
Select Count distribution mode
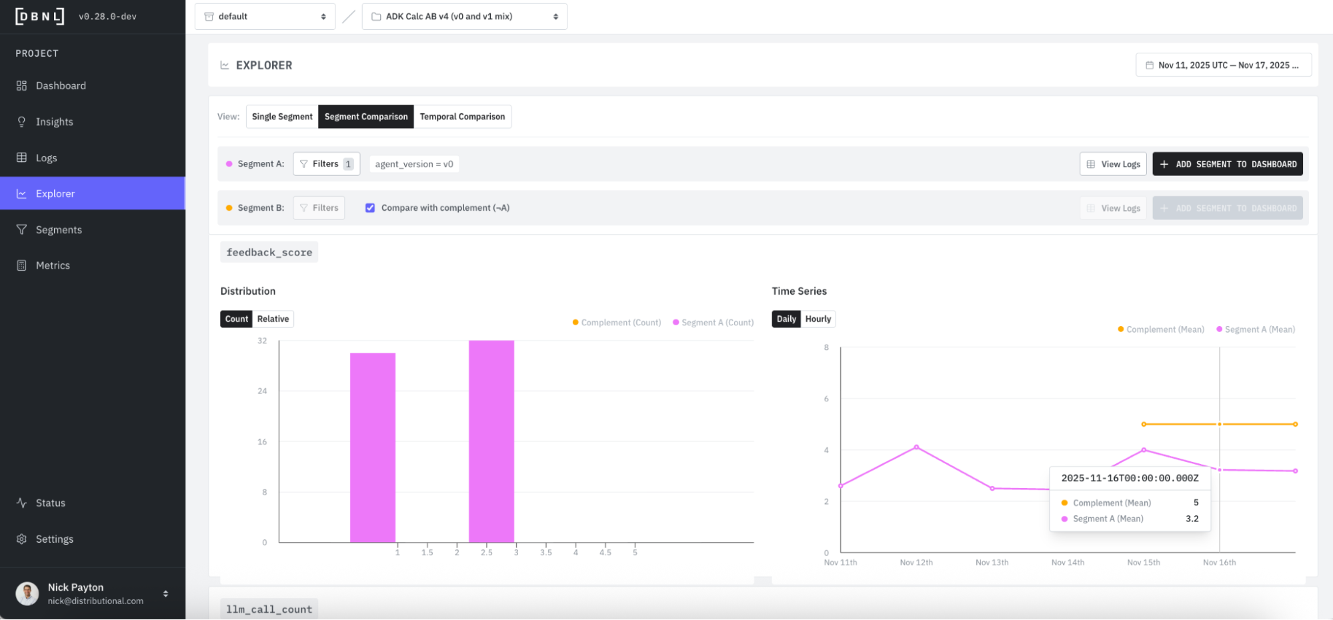pyautogui.click(x=237, y=319)
